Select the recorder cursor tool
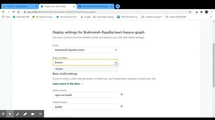215x120 pixels. coord(10,114)
